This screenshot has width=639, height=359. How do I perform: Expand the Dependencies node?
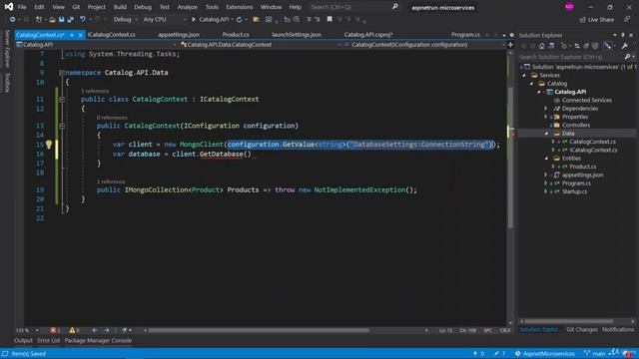click(x=546, y=109)
